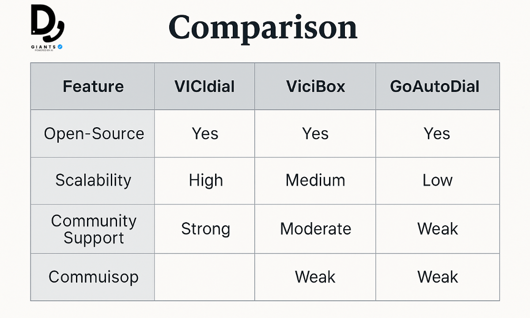Select the Feature column header
Viewport: 530px width, 318px height.
[x=93, y=86]
